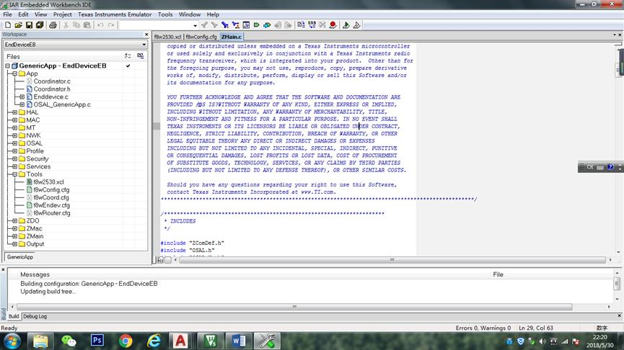The image size is (624, 350).
Task: Expand the MAC folder
Action: click(14, 120)
